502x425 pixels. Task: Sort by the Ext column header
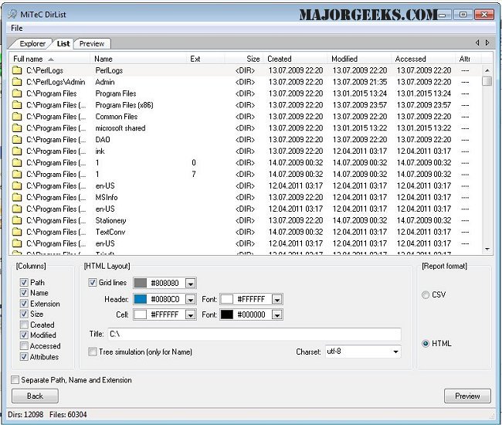[x=205, y=59]
